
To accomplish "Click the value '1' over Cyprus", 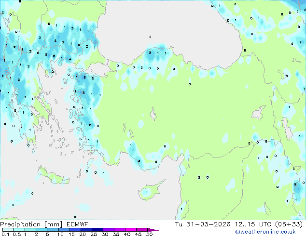I will tap(147, 193).
